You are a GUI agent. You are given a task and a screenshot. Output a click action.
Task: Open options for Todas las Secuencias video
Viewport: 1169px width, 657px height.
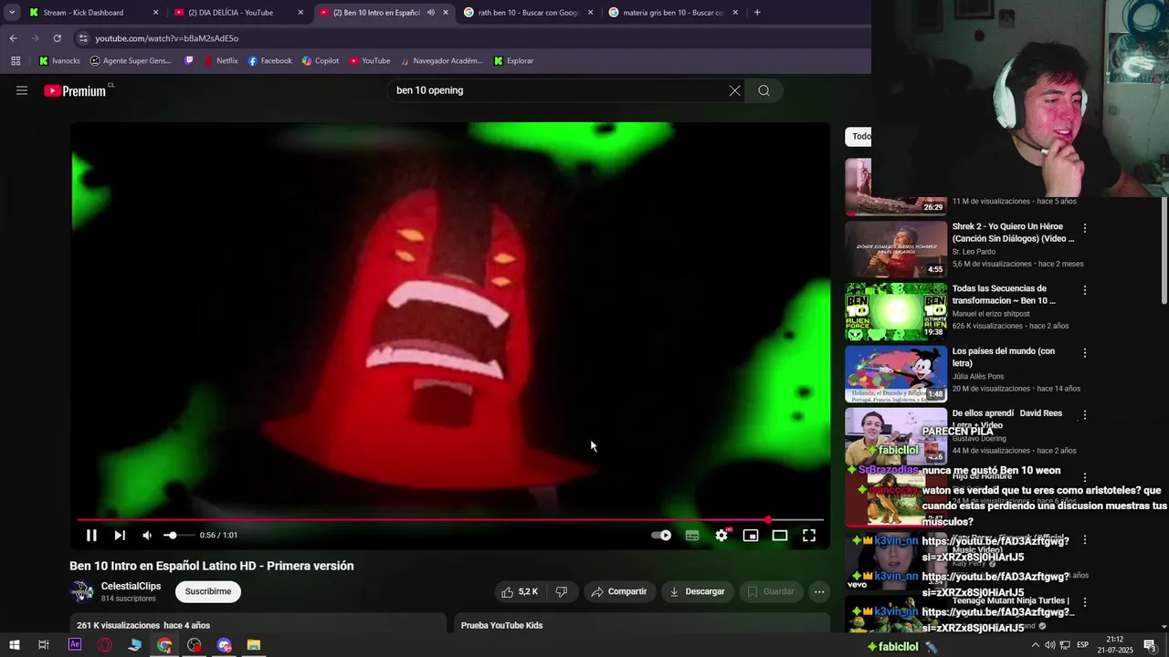point(1084,290)
